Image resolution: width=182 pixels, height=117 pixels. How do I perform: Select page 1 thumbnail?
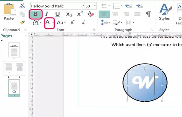click(14, 50)
